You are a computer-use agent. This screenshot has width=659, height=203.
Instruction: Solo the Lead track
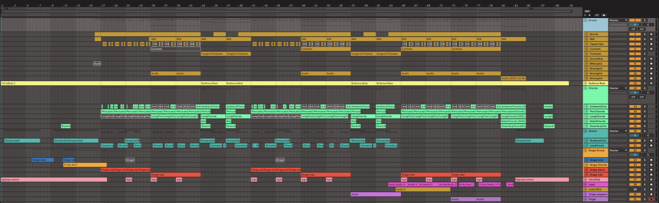point(645,184)
